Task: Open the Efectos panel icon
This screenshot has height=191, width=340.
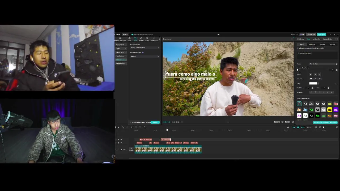Action: click(147, 39)
